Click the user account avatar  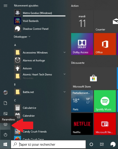5,92
